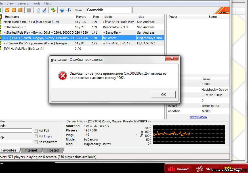
Task: Sort by the Mode column header
Action: pos(119,17)
